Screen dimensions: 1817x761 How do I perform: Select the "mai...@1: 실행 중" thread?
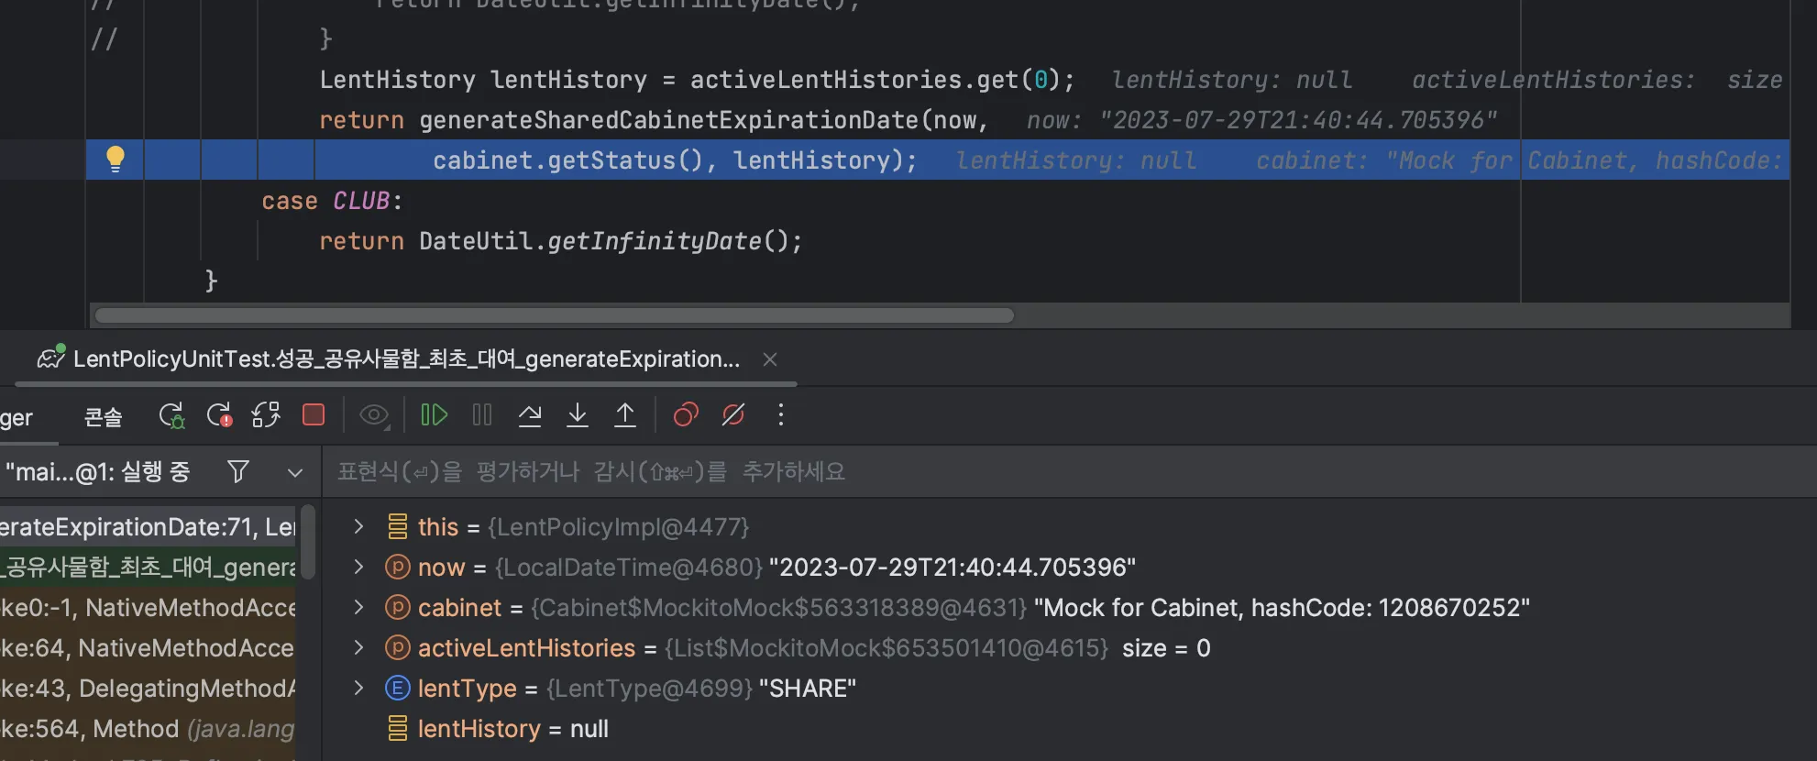97,472
